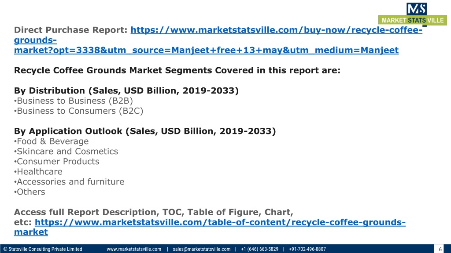Click the Consumer Products bullet item
Image resolution: width=451 pixels, height=253 pixels.
[57, 162]
